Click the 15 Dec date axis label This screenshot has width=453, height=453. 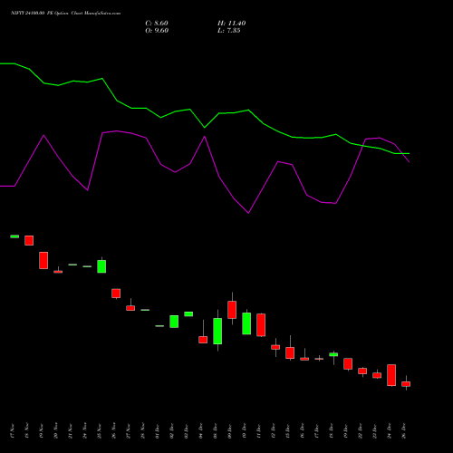click(288, 430)
